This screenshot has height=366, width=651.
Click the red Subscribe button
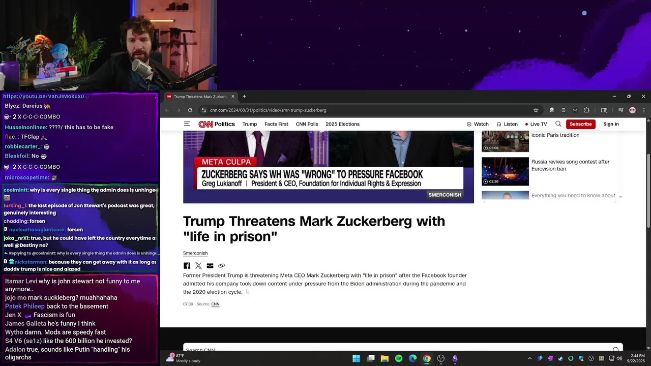[x=580, y=124]
